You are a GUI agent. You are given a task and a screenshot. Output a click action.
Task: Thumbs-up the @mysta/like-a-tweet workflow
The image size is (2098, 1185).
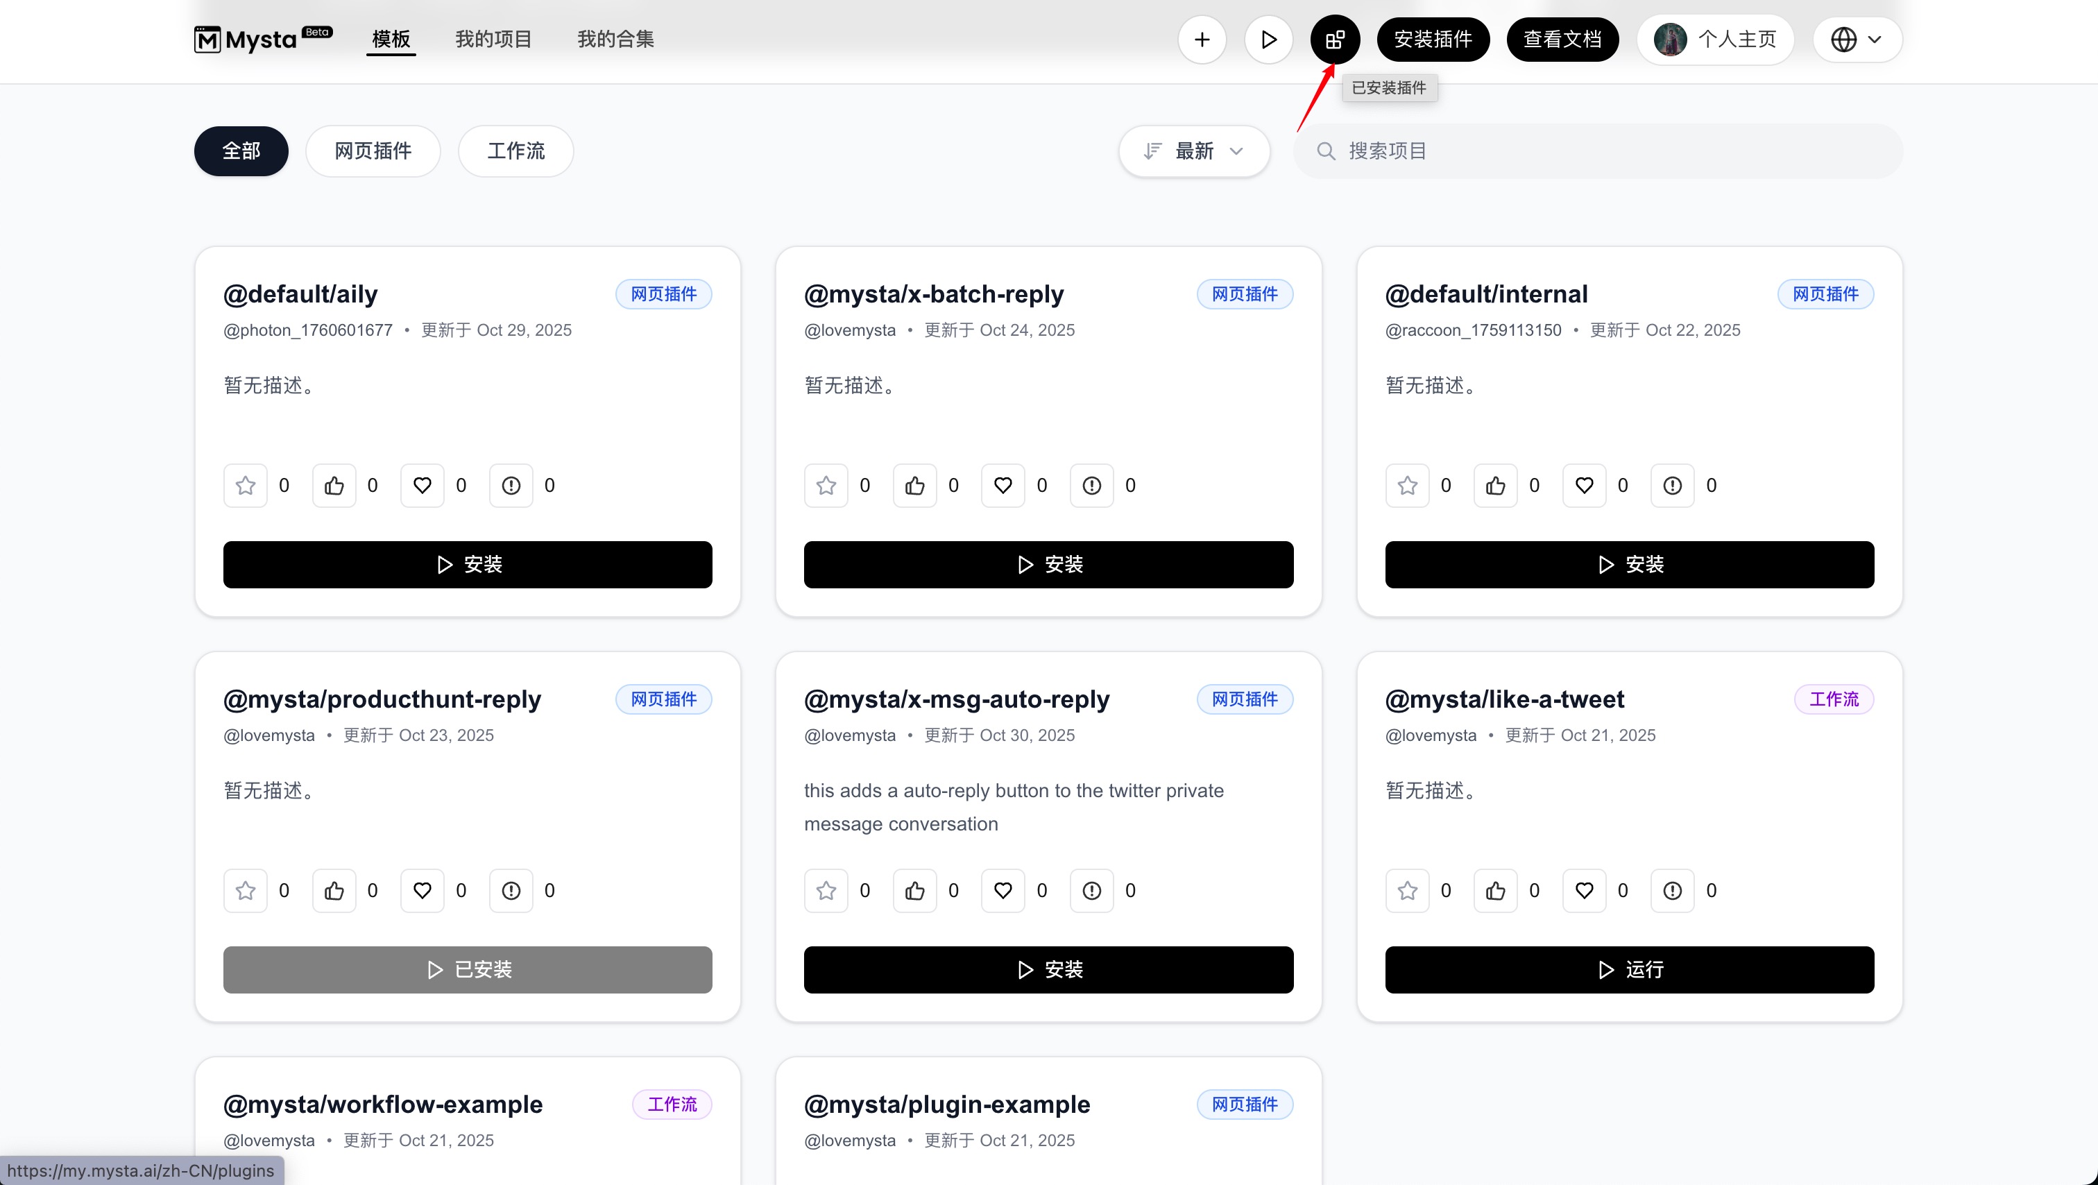pyautogui.click(x=1495, y=890)
